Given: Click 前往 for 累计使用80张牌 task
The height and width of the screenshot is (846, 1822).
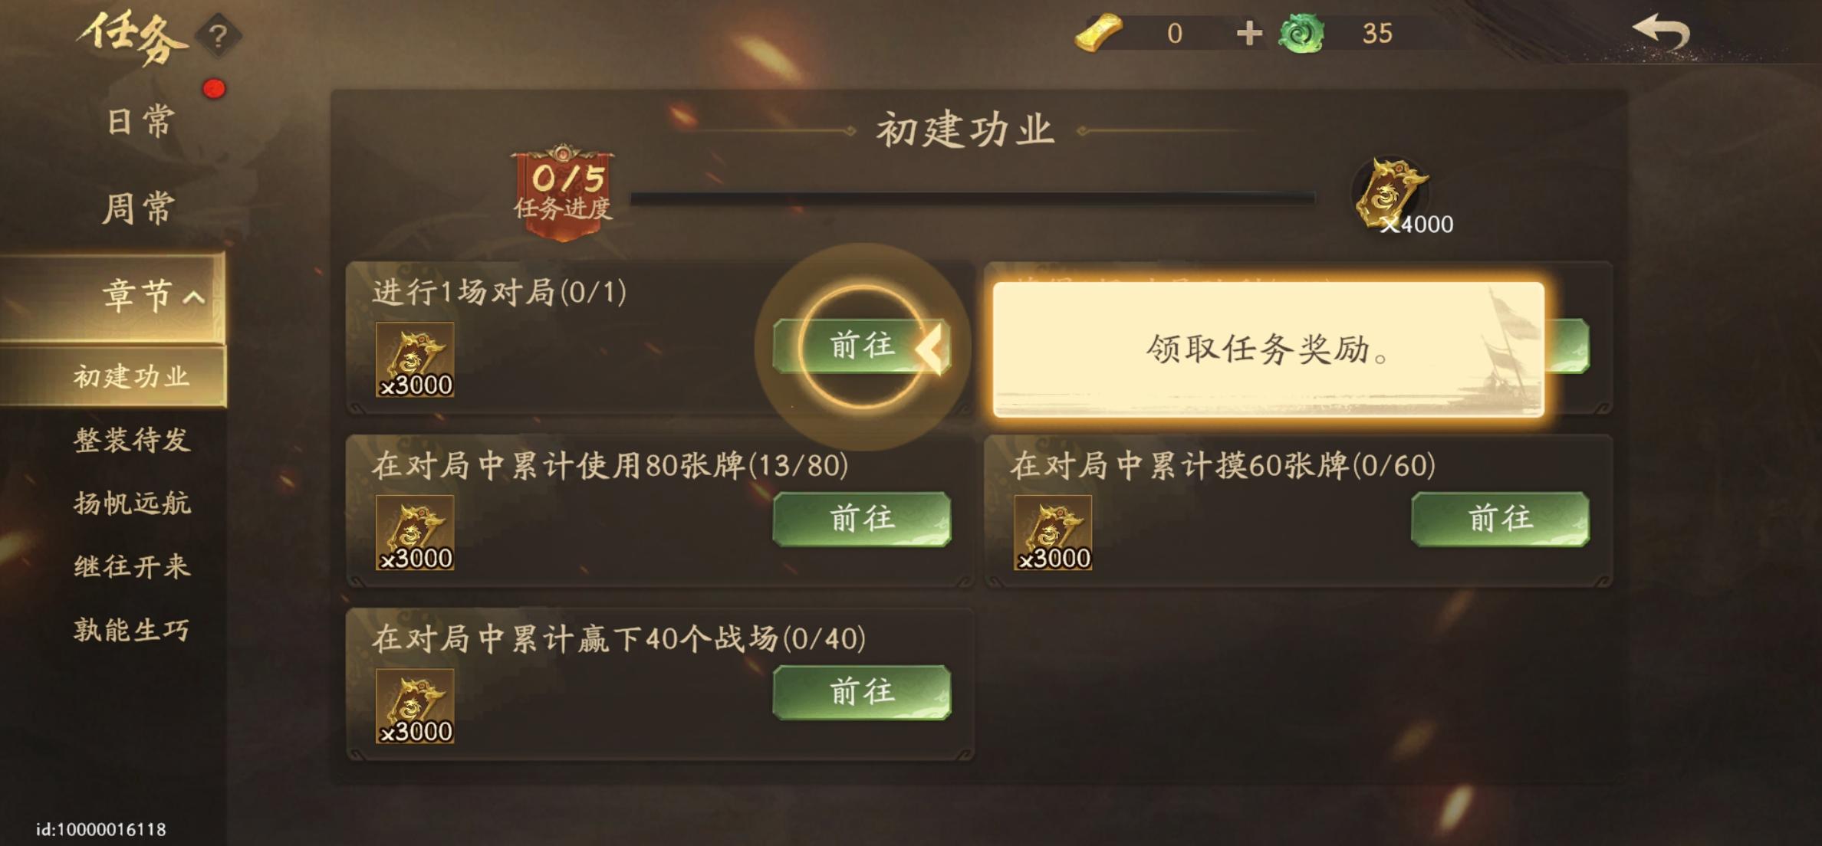Looking at the screenshot, I should click(x=862, y=520).
